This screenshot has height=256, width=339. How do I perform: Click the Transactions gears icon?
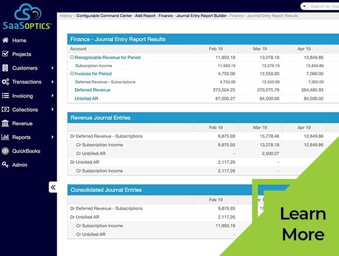(5, 82)
